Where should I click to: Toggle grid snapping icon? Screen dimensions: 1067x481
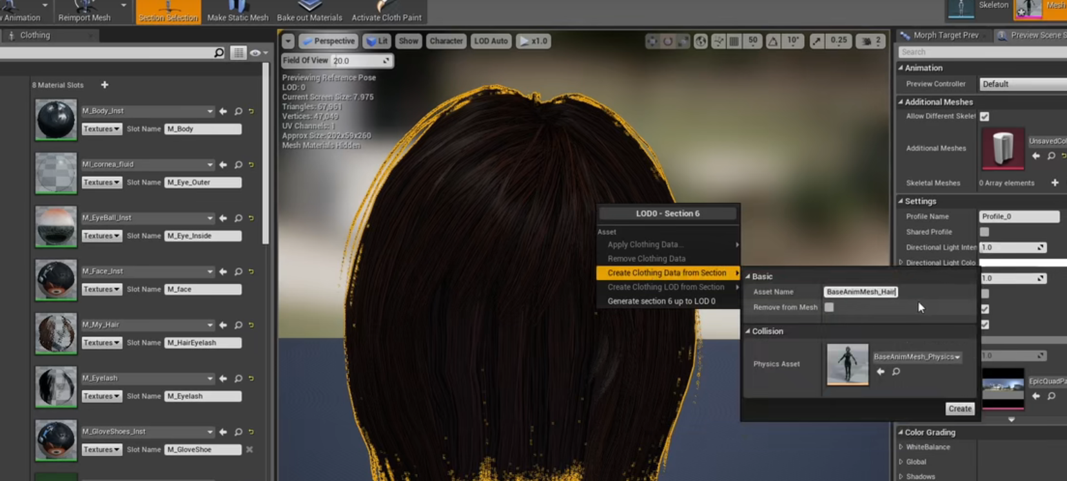pos(734,41)
